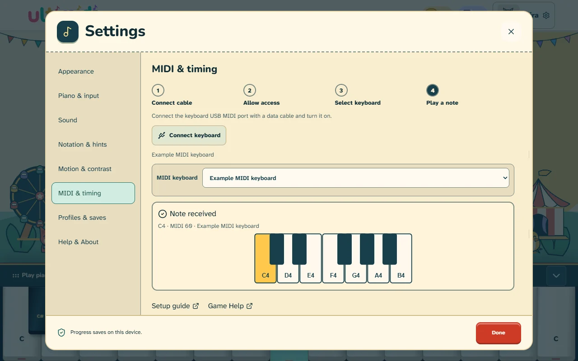The image size is (578, 361).
Task: Click the black key between F4 and G4
Action: (345, 249)
